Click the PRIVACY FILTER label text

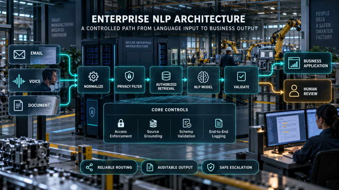(129, 86)
